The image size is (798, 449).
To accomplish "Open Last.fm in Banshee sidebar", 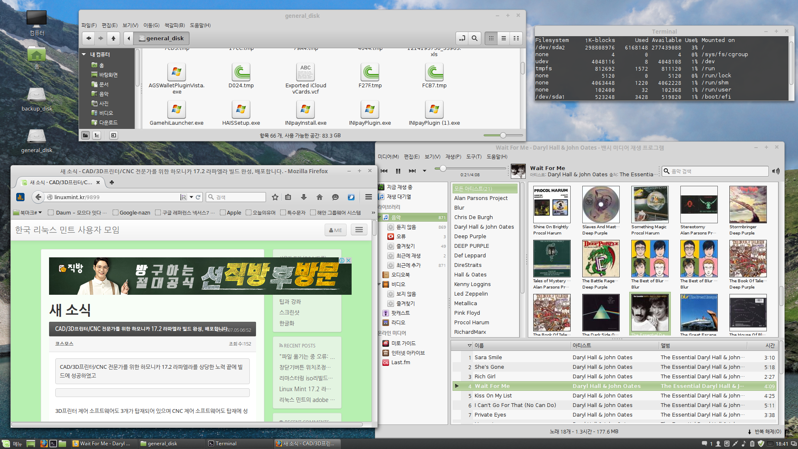I will [401, 363].
